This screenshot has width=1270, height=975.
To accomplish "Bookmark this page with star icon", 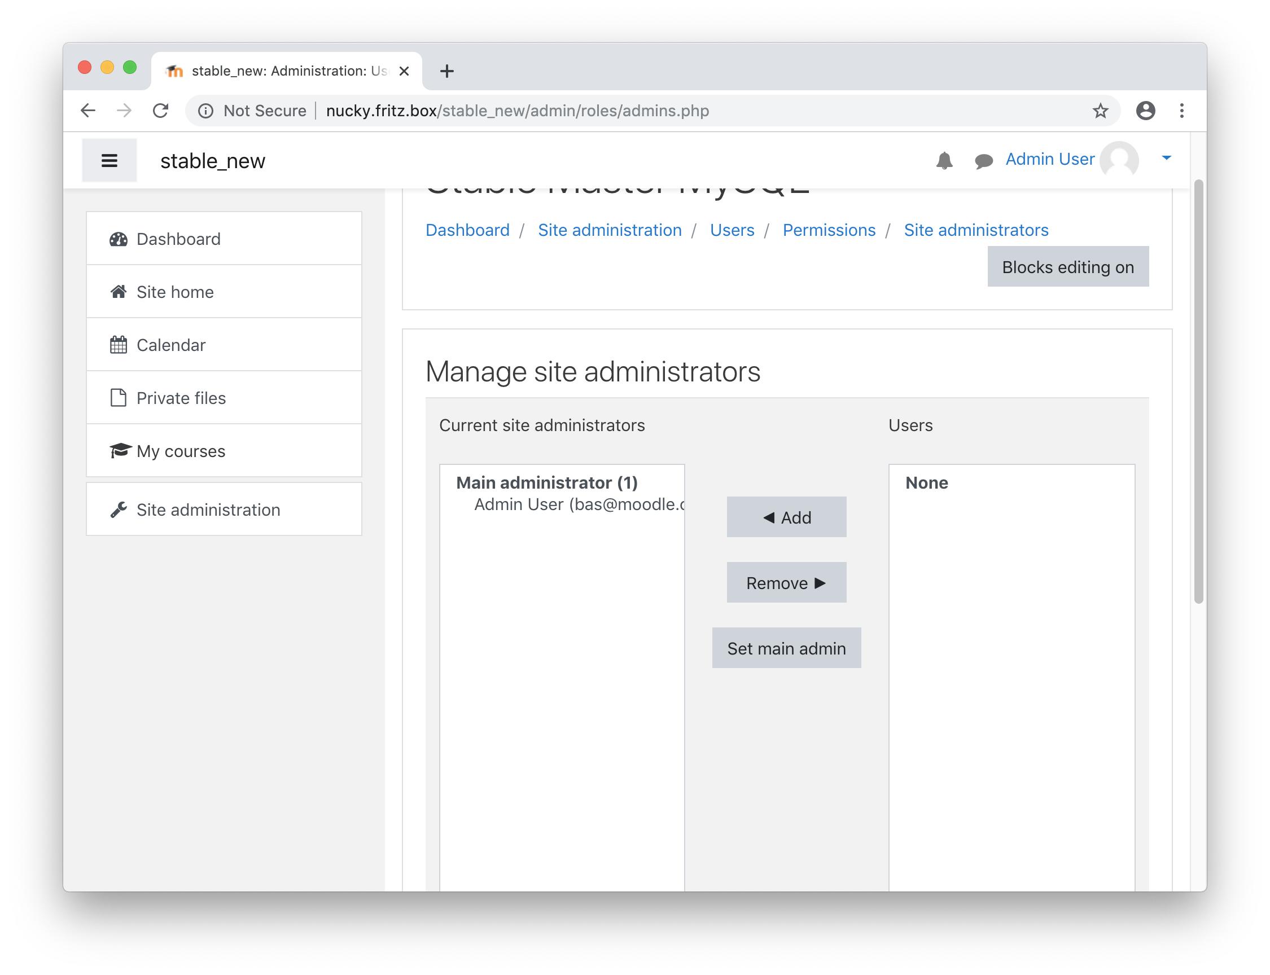I will click(x=1101, y=110).
